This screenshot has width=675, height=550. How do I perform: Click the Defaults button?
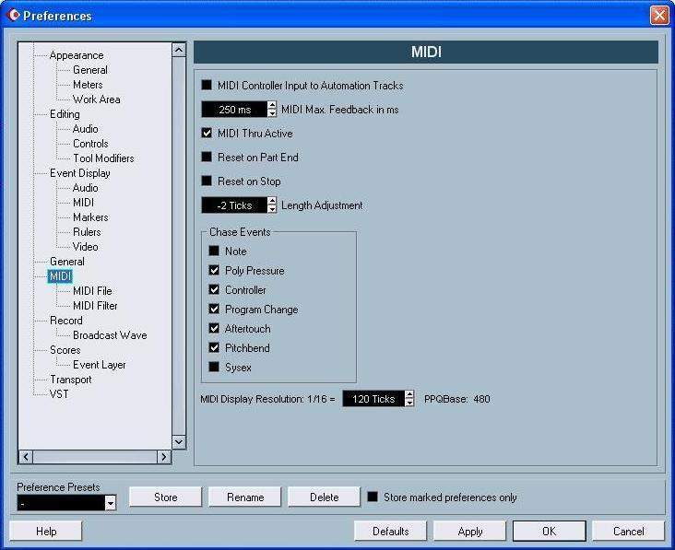(390, 531)
